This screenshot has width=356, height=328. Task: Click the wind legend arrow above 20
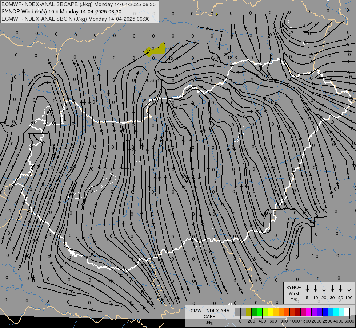(x=324, y=288)
